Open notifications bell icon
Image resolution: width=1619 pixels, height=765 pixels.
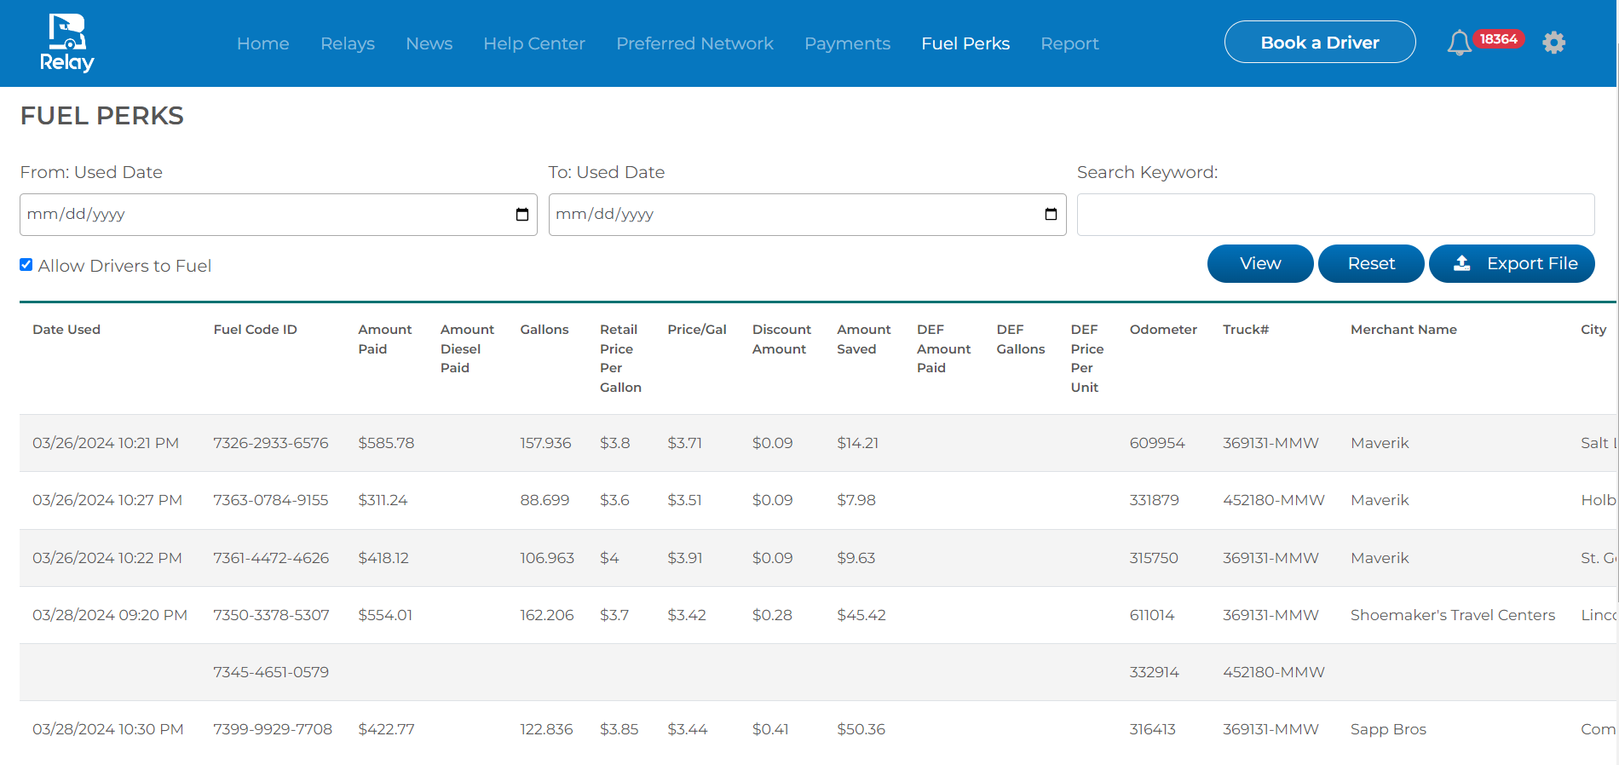click(x=1459, y=43)
